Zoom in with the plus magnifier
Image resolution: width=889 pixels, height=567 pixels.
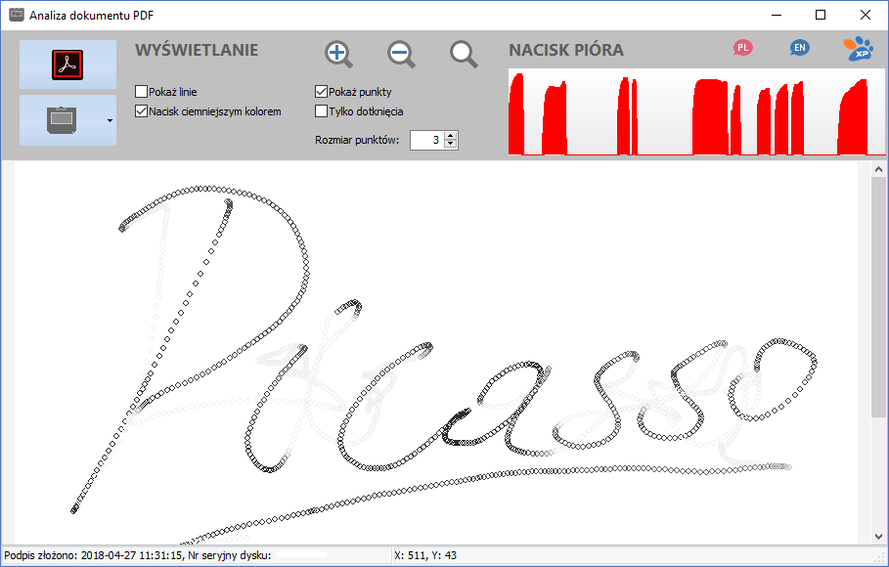(338, 55)
